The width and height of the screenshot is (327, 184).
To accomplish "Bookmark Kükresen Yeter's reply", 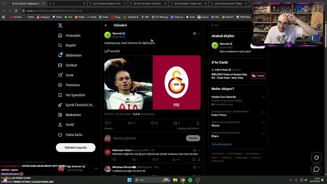I will pos(194,159).
